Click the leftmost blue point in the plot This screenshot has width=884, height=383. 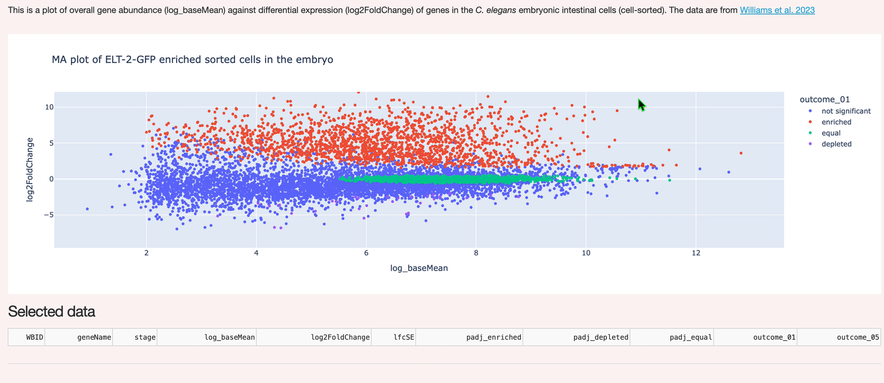[87, 209]
